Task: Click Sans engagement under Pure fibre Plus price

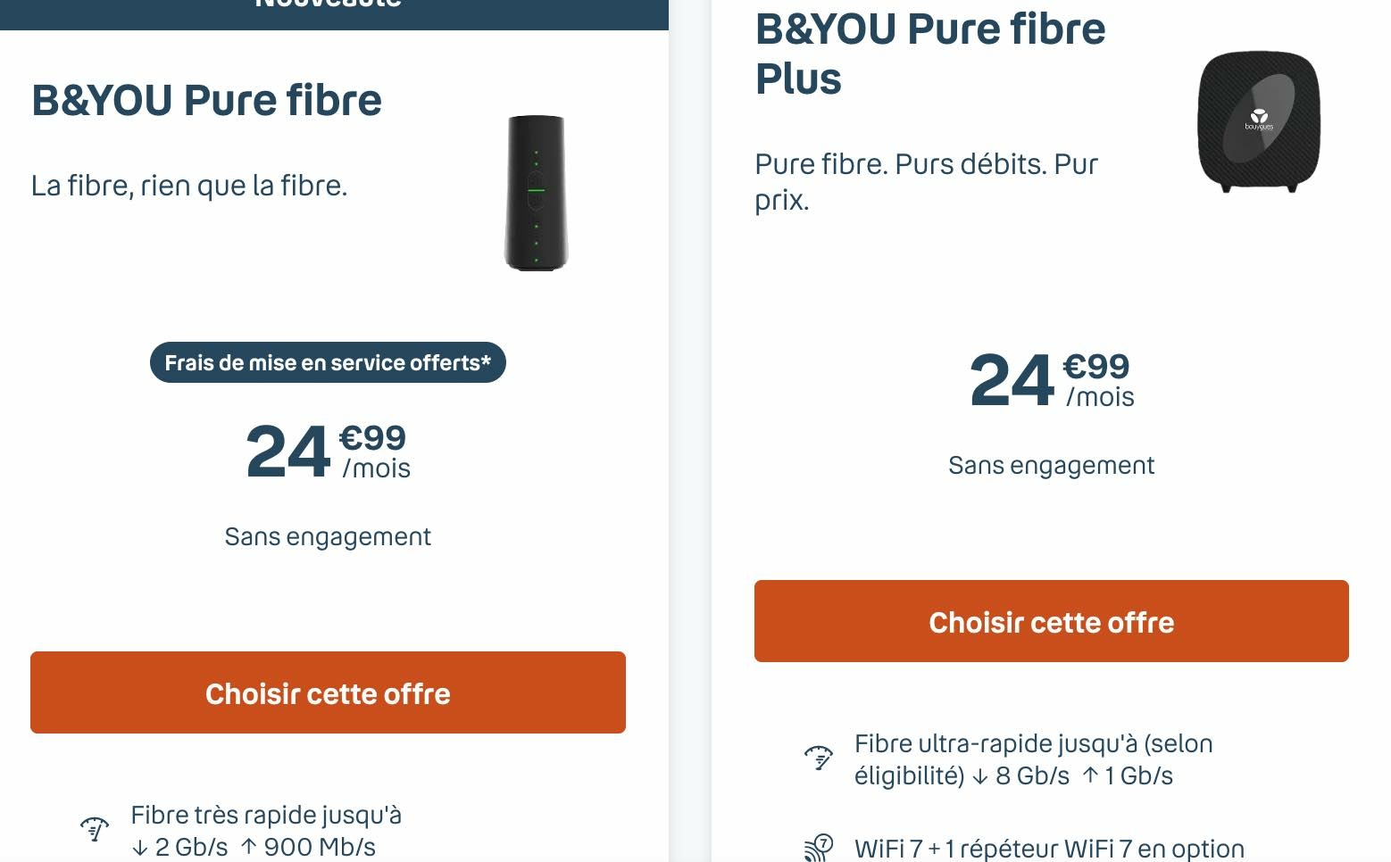Action: 1051,464
